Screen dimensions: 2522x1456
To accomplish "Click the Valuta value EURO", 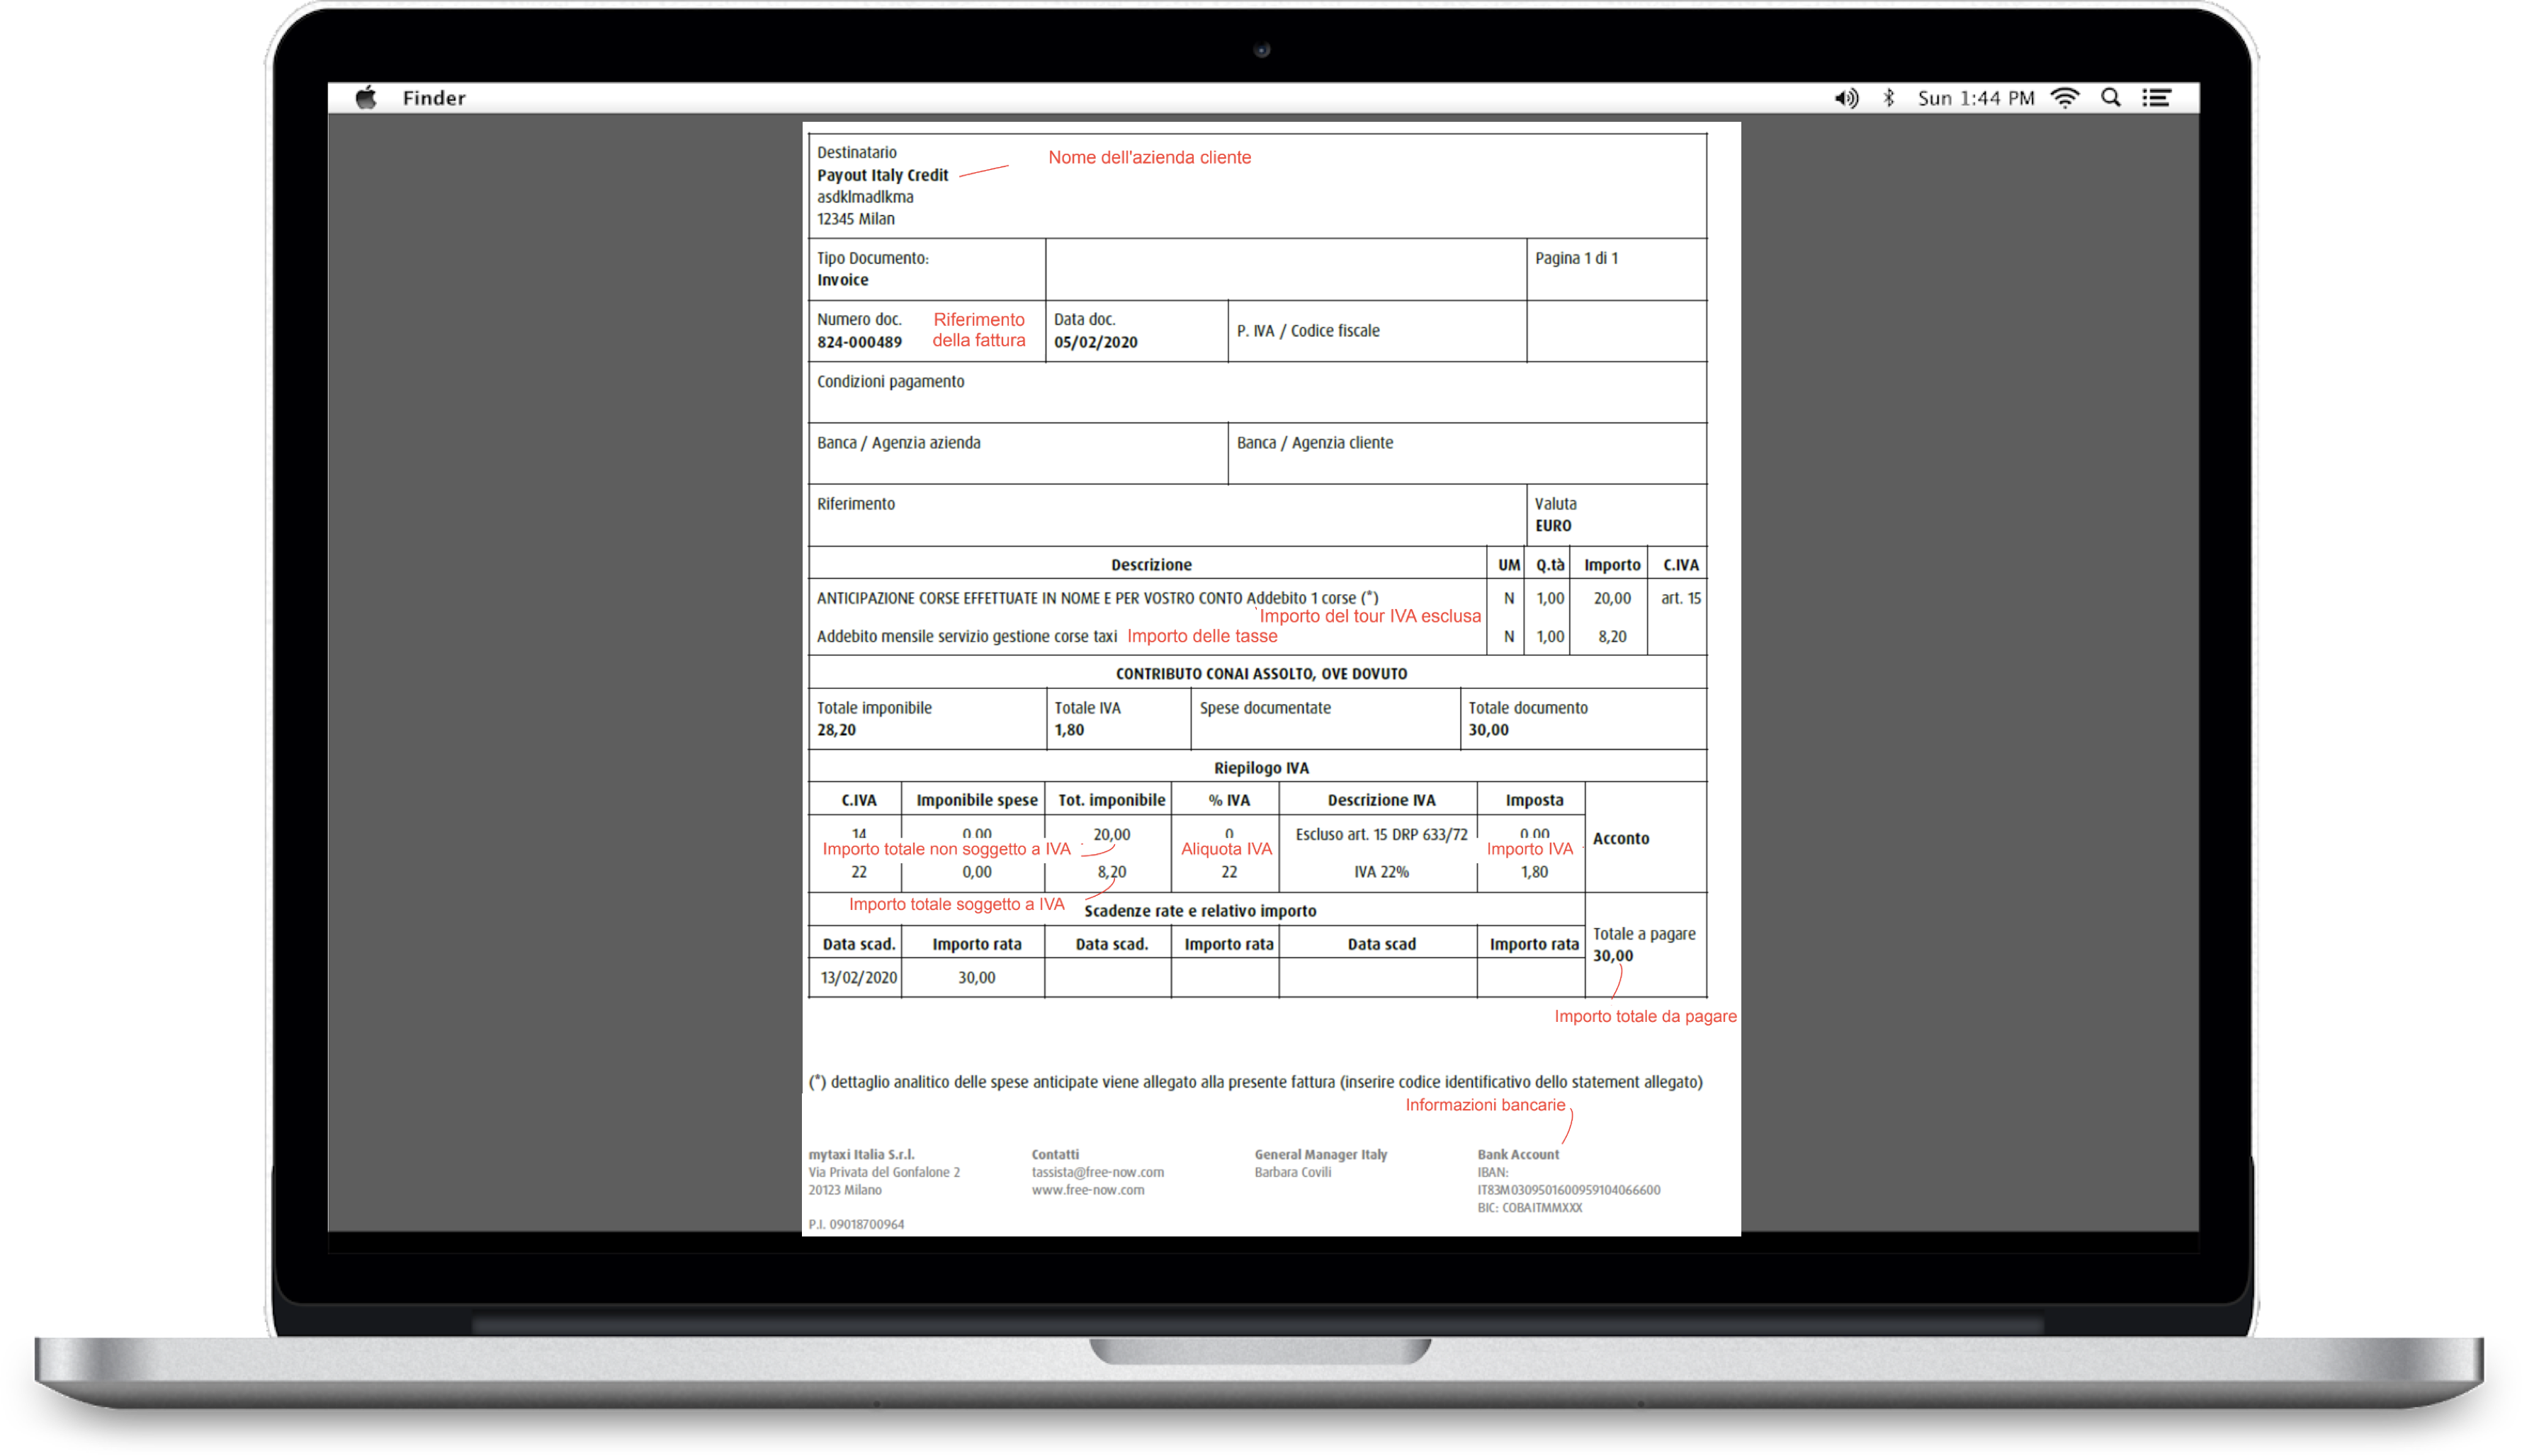I will 1554,526.
